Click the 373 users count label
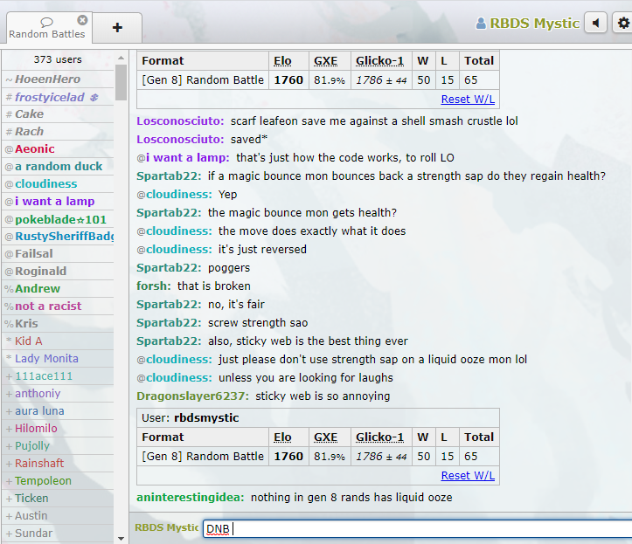The image size is (632, 544). [58, 59]
